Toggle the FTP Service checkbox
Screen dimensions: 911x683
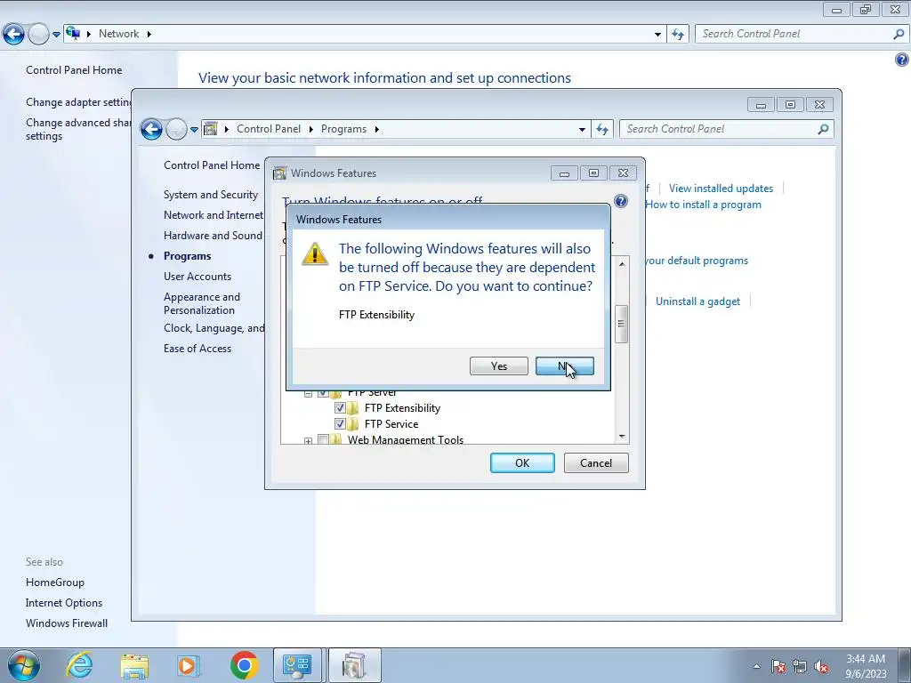340,423
